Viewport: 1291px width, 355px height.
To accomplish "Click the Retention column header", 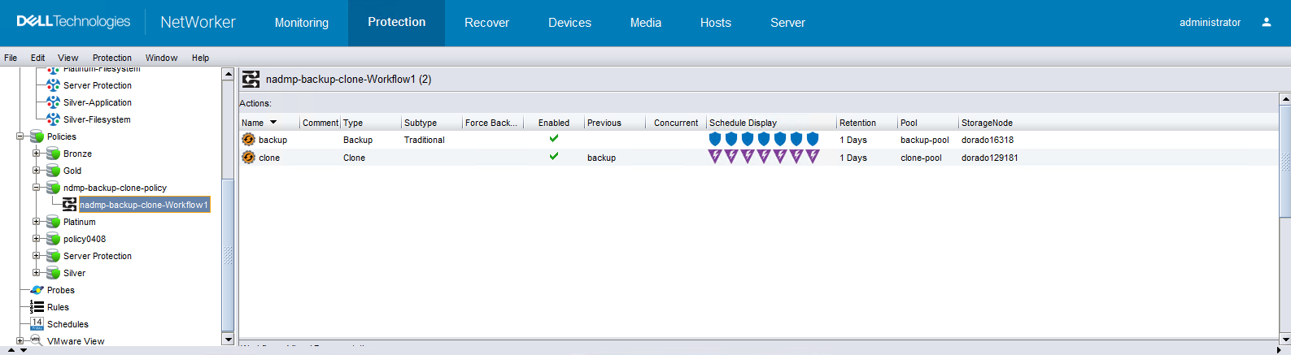I will pos(867,123).
